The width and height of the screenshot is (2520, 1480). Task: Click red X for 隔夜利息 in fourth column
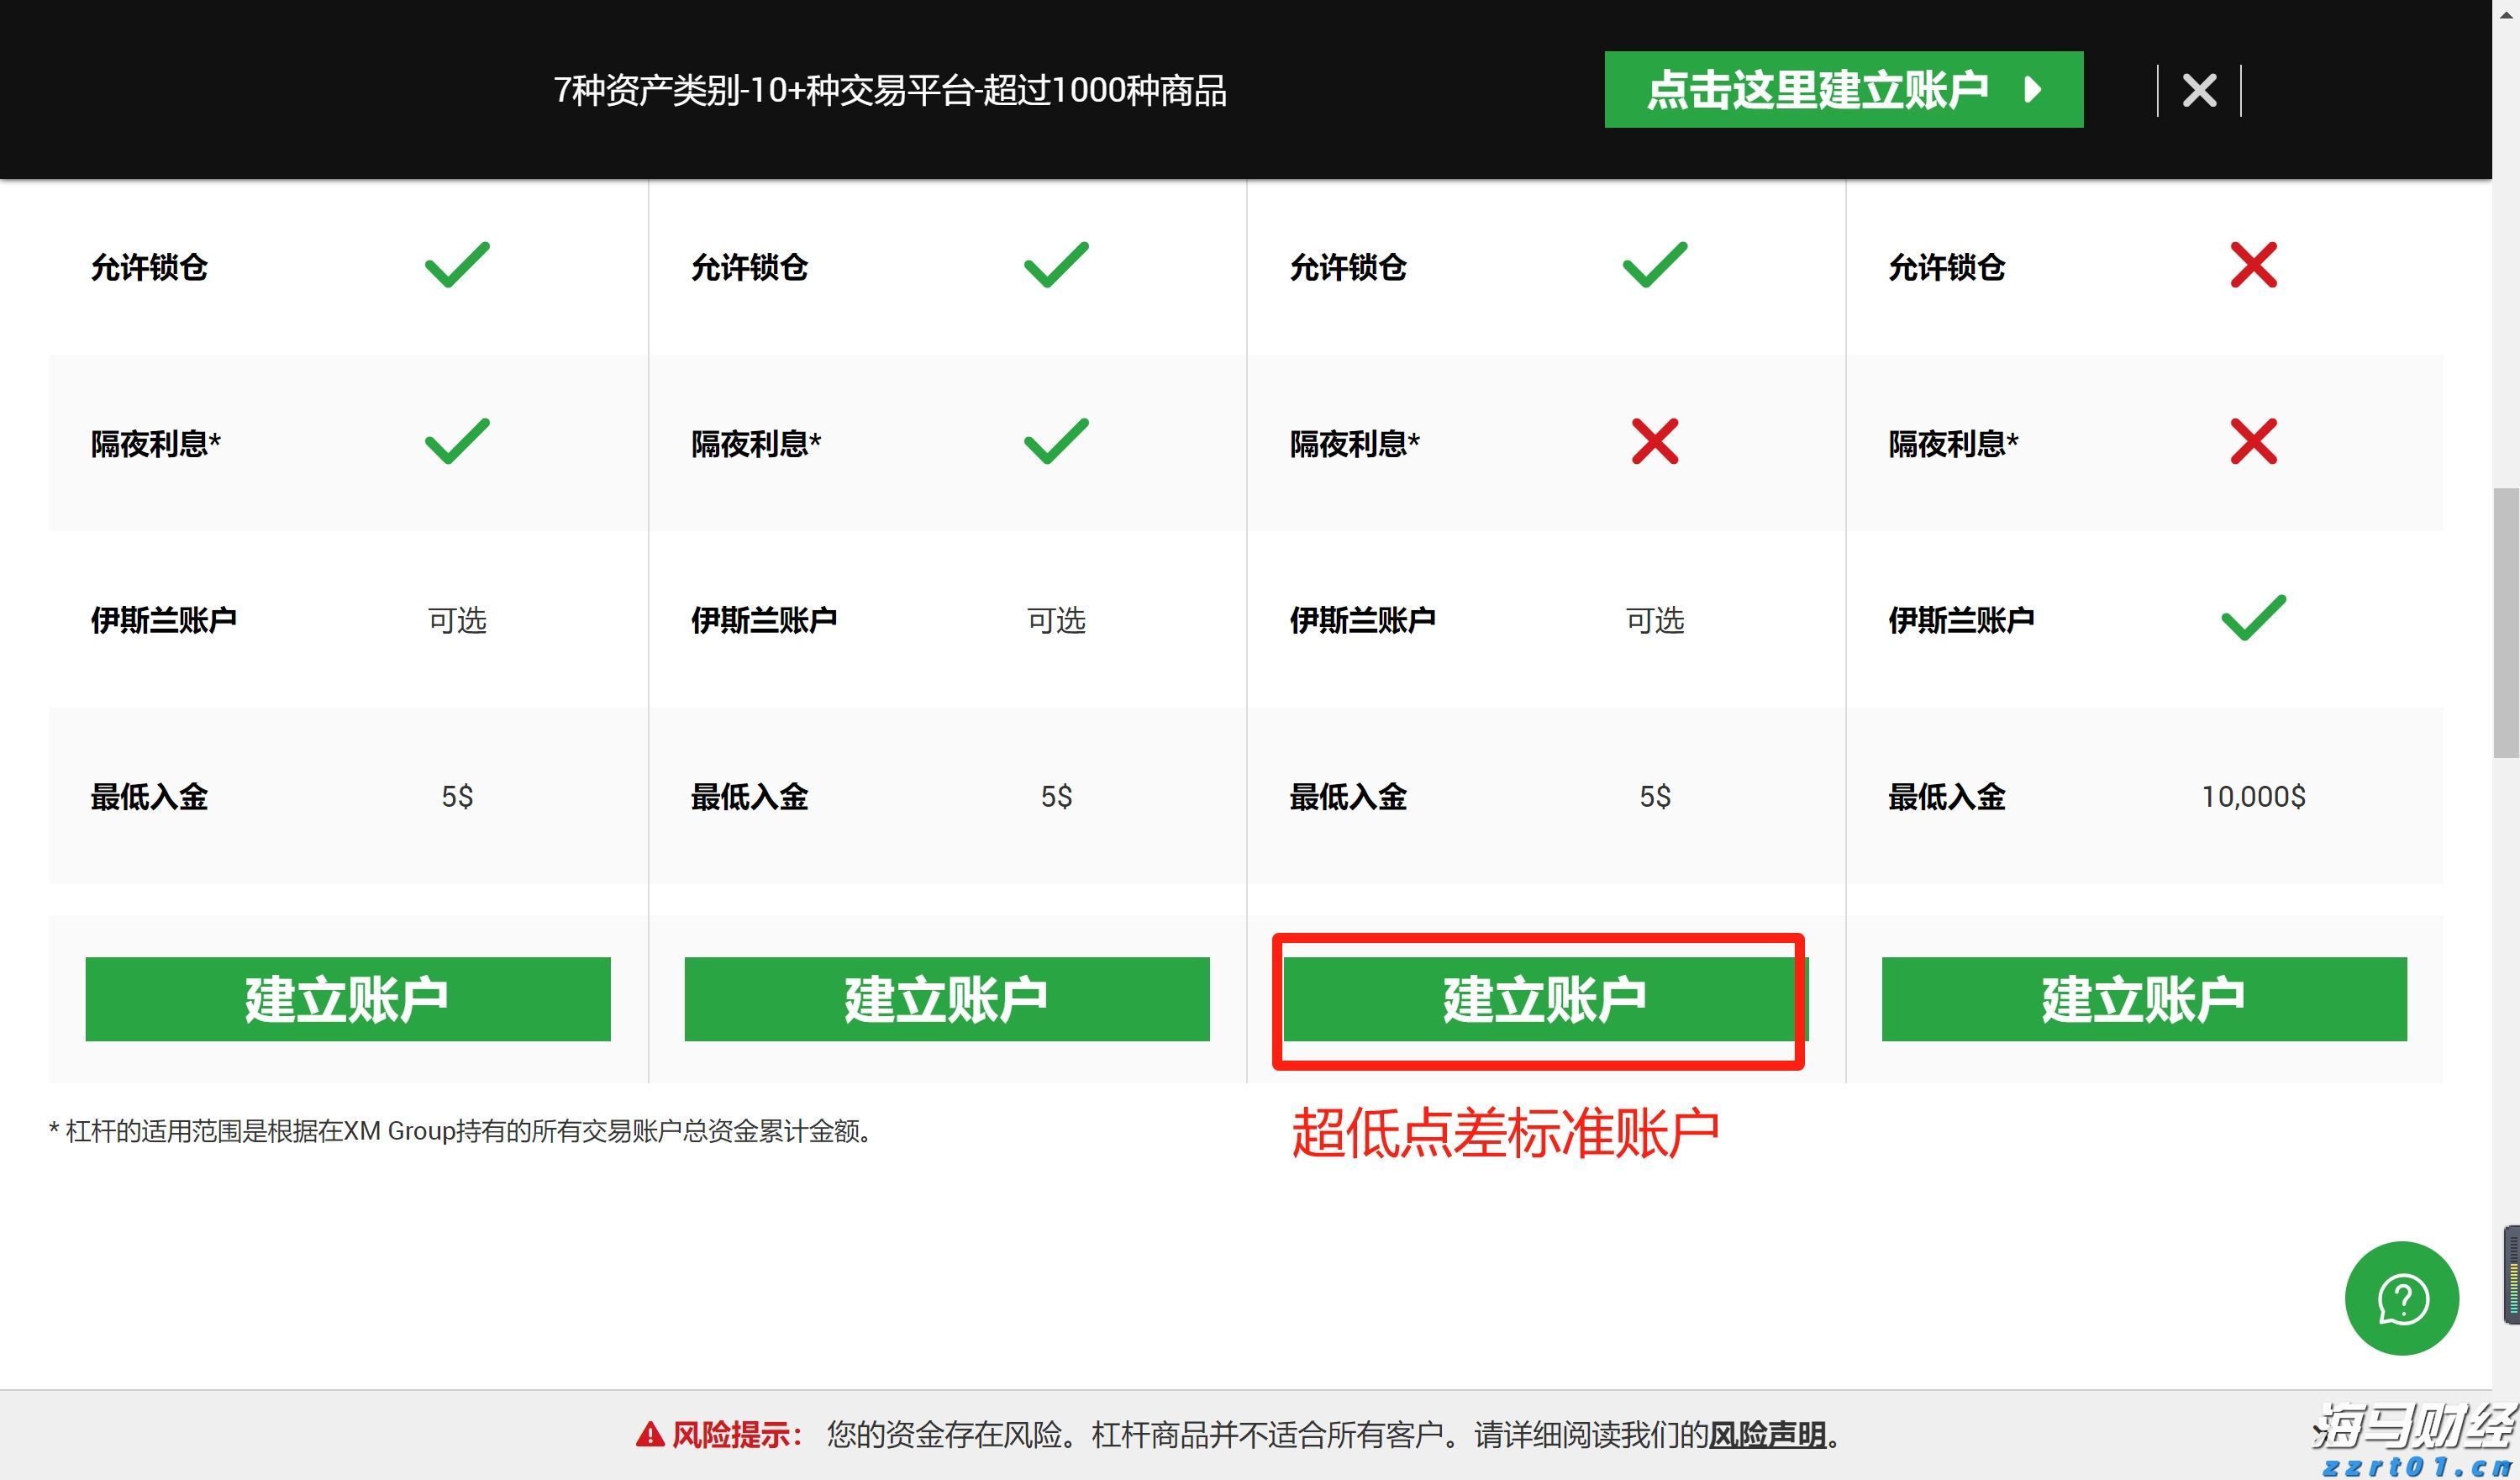point(2254,440)
